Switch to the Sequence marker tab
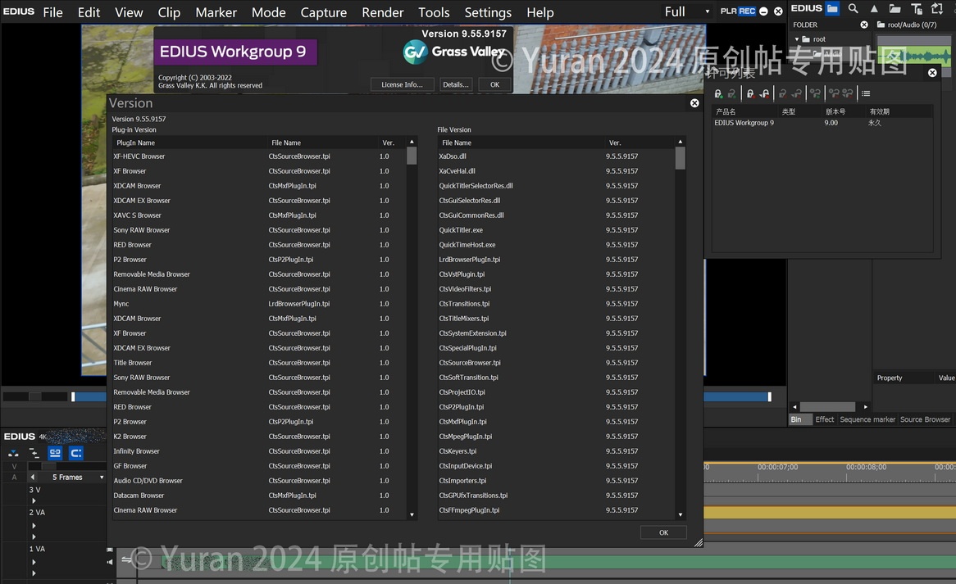This screenshot has width=956, height=584. coord(867,419)
